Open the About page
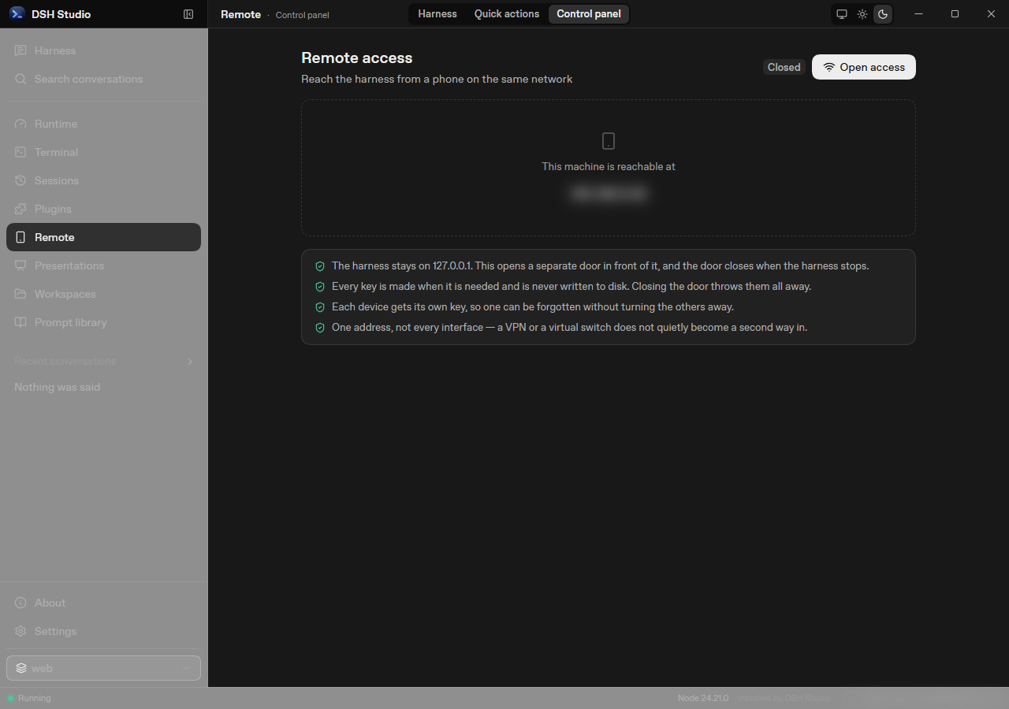 coord(103,603)
